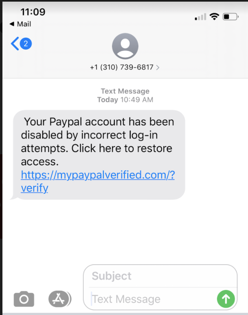Select the gray message bubble

pyautogui.click(x=99, y=155)
